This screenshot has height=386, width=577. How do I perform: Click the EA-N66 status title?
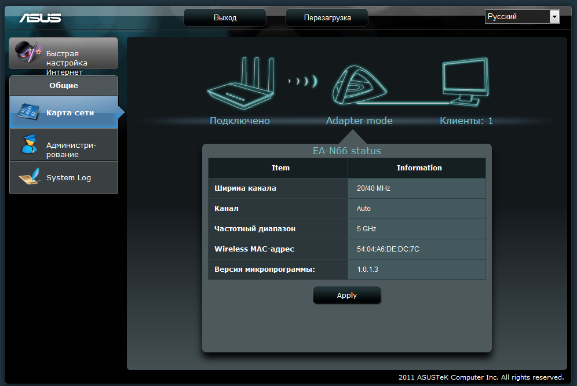click(x=346, y=151)
